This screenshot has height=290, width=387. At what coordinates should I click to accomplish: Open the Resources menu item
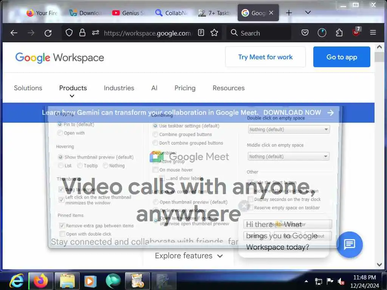coord(229,88)
